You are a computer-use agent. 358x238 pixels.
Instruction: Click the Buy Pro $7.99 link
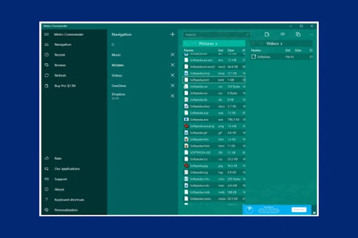tap(65, 86)
